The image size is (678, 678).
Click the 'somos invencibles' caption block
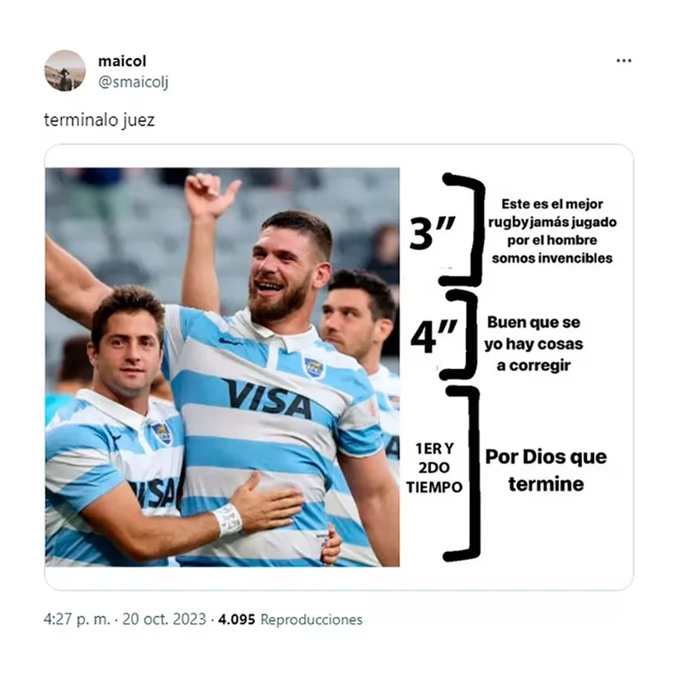point(552,231)
